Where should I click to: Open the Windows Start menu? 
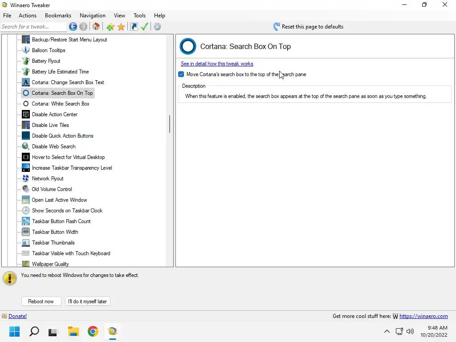click(15, 331)
